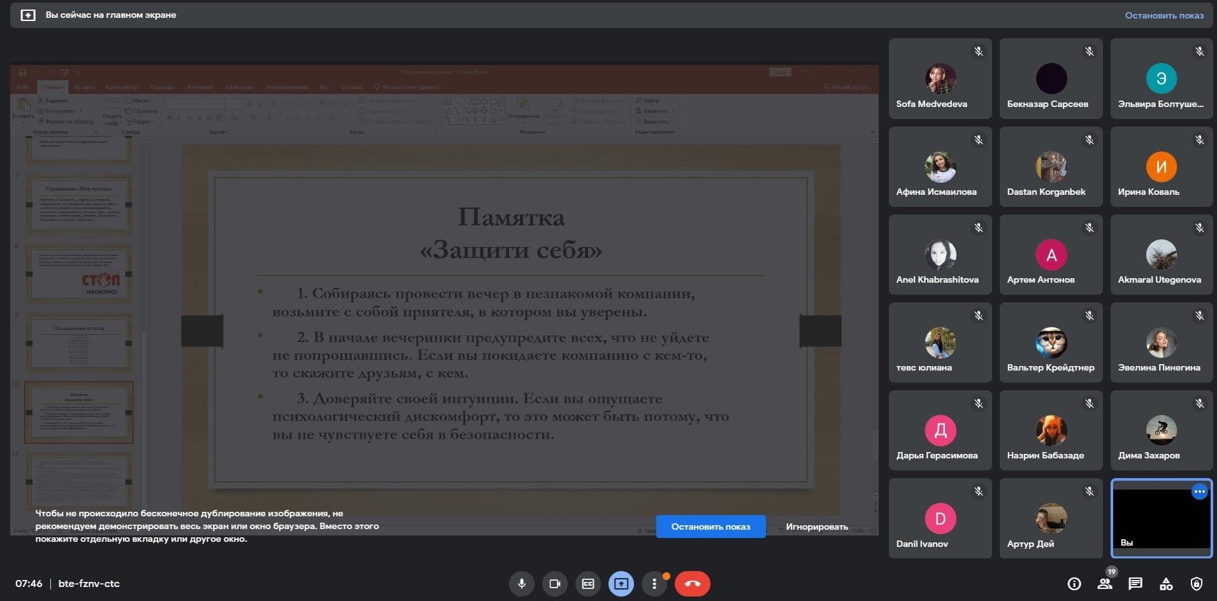1217x601 pixels.
Task: Open the "Конструктор" ribbon tab
Action: point(121,87)
